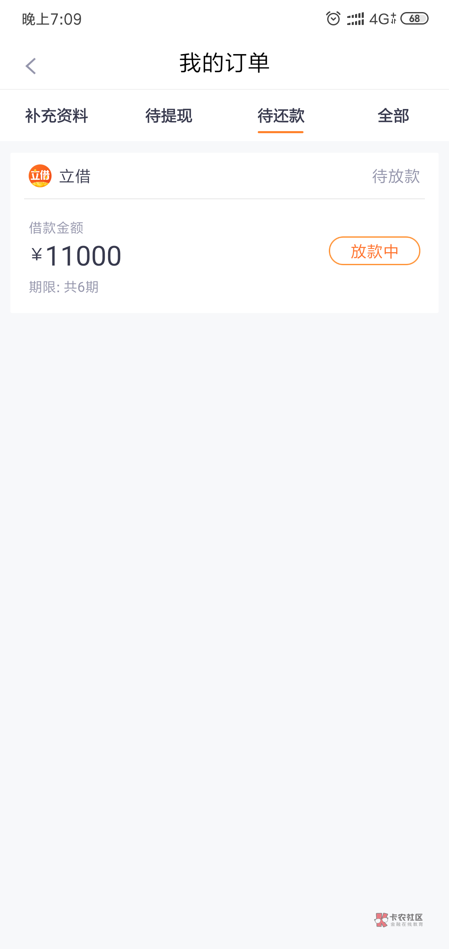Tap the signal strength bars icon
This screenshot has width=449, height=949.
point(355,19)
